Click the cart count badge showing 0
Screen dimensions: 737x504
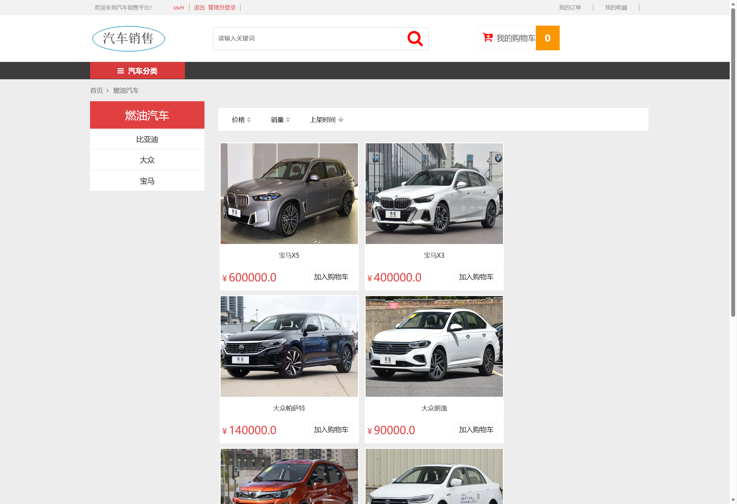pyautogui.click(x=547, y=38)
